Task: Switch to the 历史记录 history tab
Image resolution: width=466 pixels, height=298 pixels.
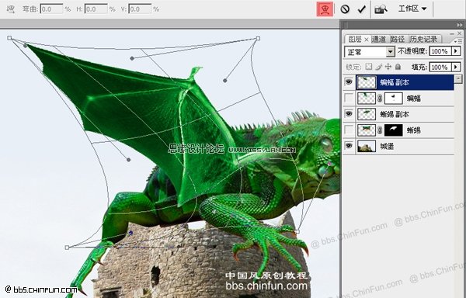Action: click(423, 39)
